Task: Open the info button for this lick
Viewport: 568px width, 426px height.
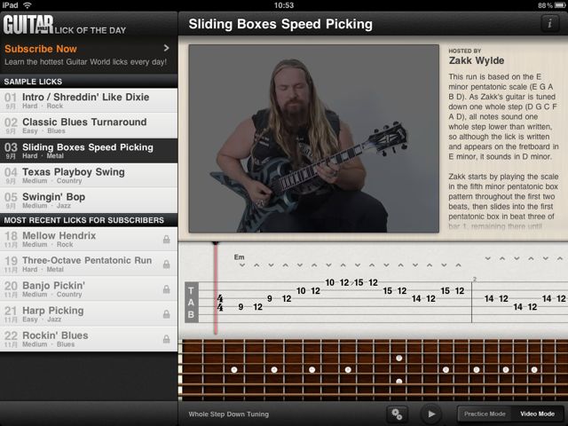Action: (549, 24)
